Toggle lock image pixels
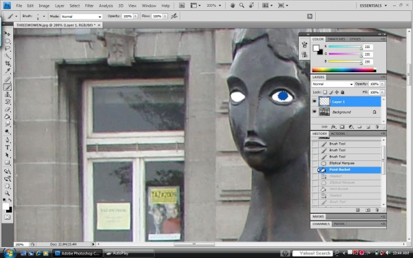Image resolution: width=413 pixels, height=258 pixels. 331,92
